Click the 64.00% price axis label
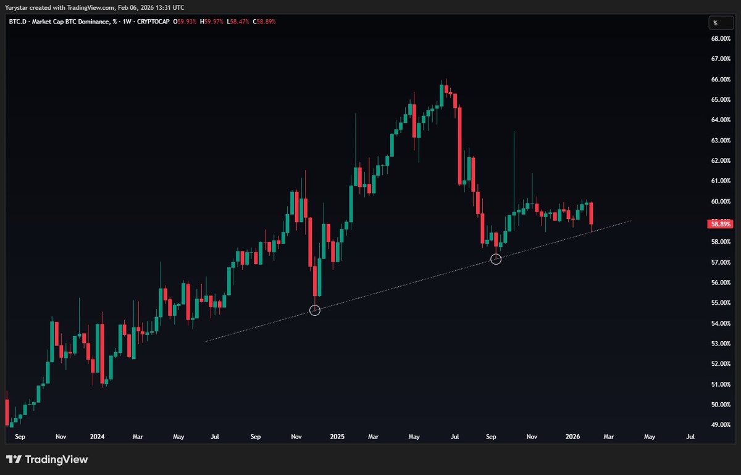Image resolution: width=741 pixels, height=475 pixels. [721, 120]
